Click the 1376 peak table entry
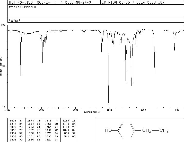 pyautogui.click(x=51, y=133)
